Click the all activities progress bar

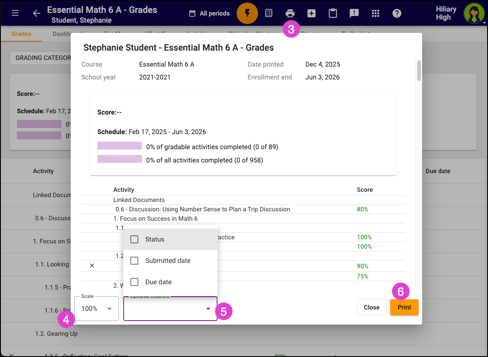120,159
